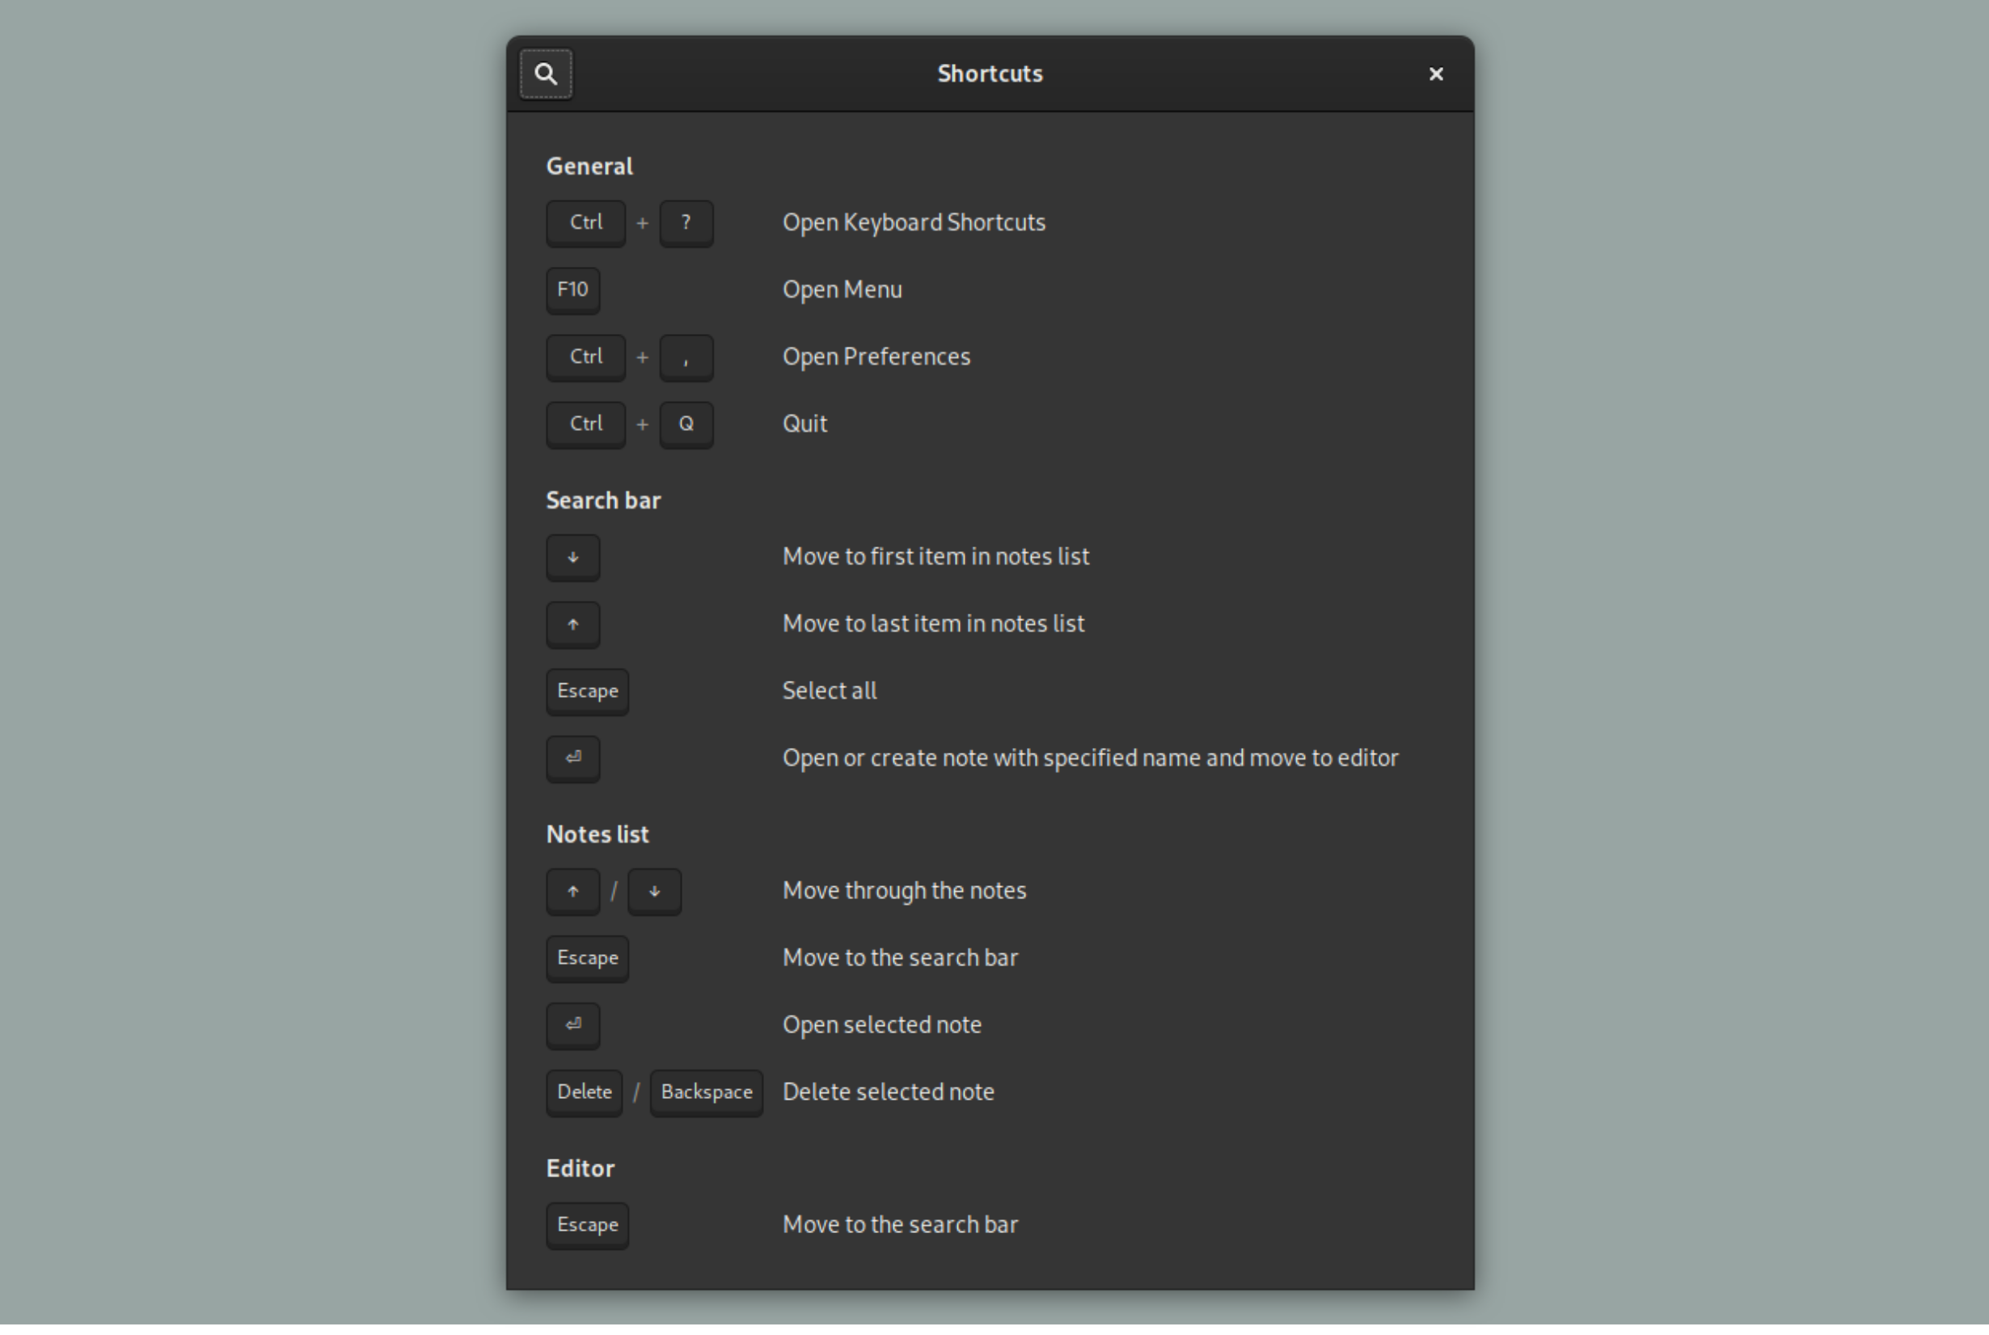
Task: Click the question mark key cap
Action: pyautogui.click(x=686, y=224)
